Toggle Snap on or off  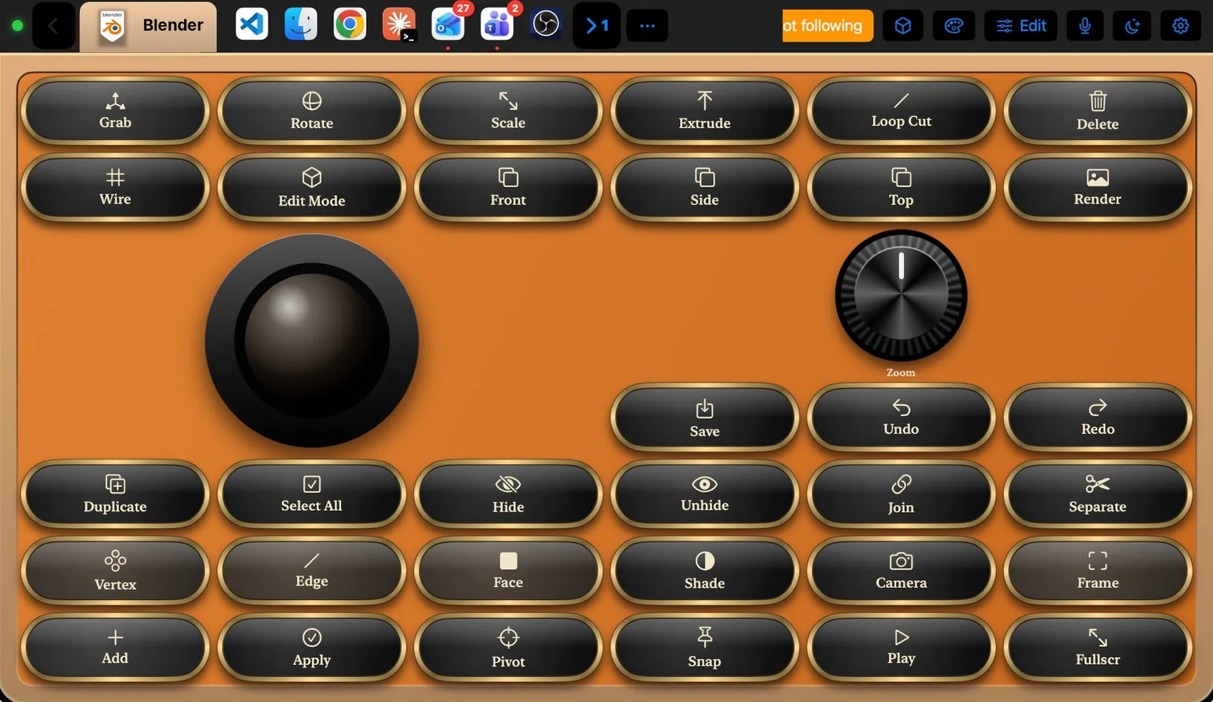coord(704,648)
